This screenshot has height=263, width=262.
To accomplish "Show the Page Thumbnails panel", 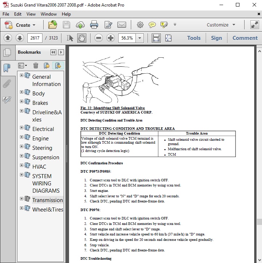I will coord(7,53).
